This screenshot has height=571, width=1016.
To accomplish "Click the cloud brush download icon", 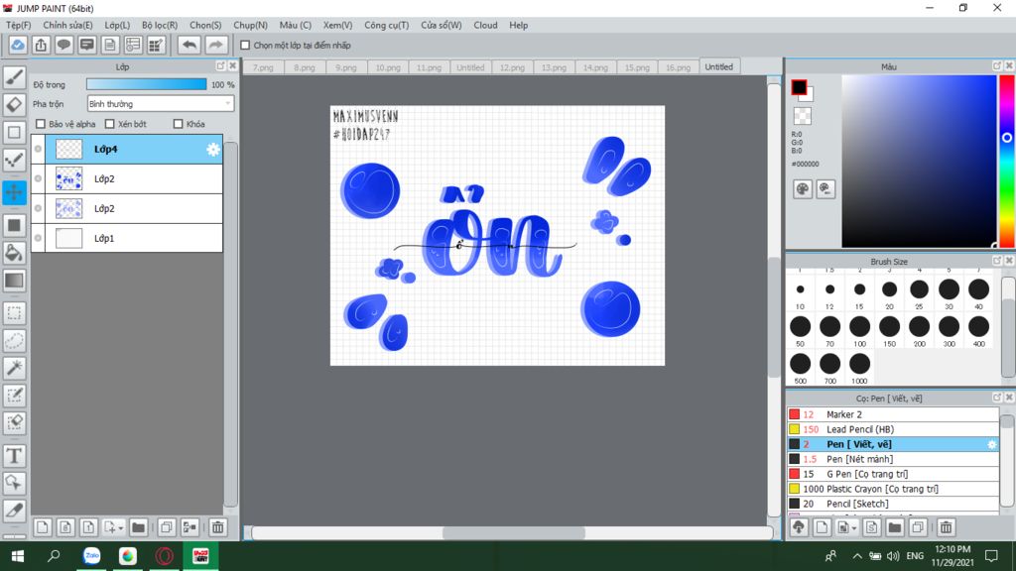I will (x=799, y=527).
